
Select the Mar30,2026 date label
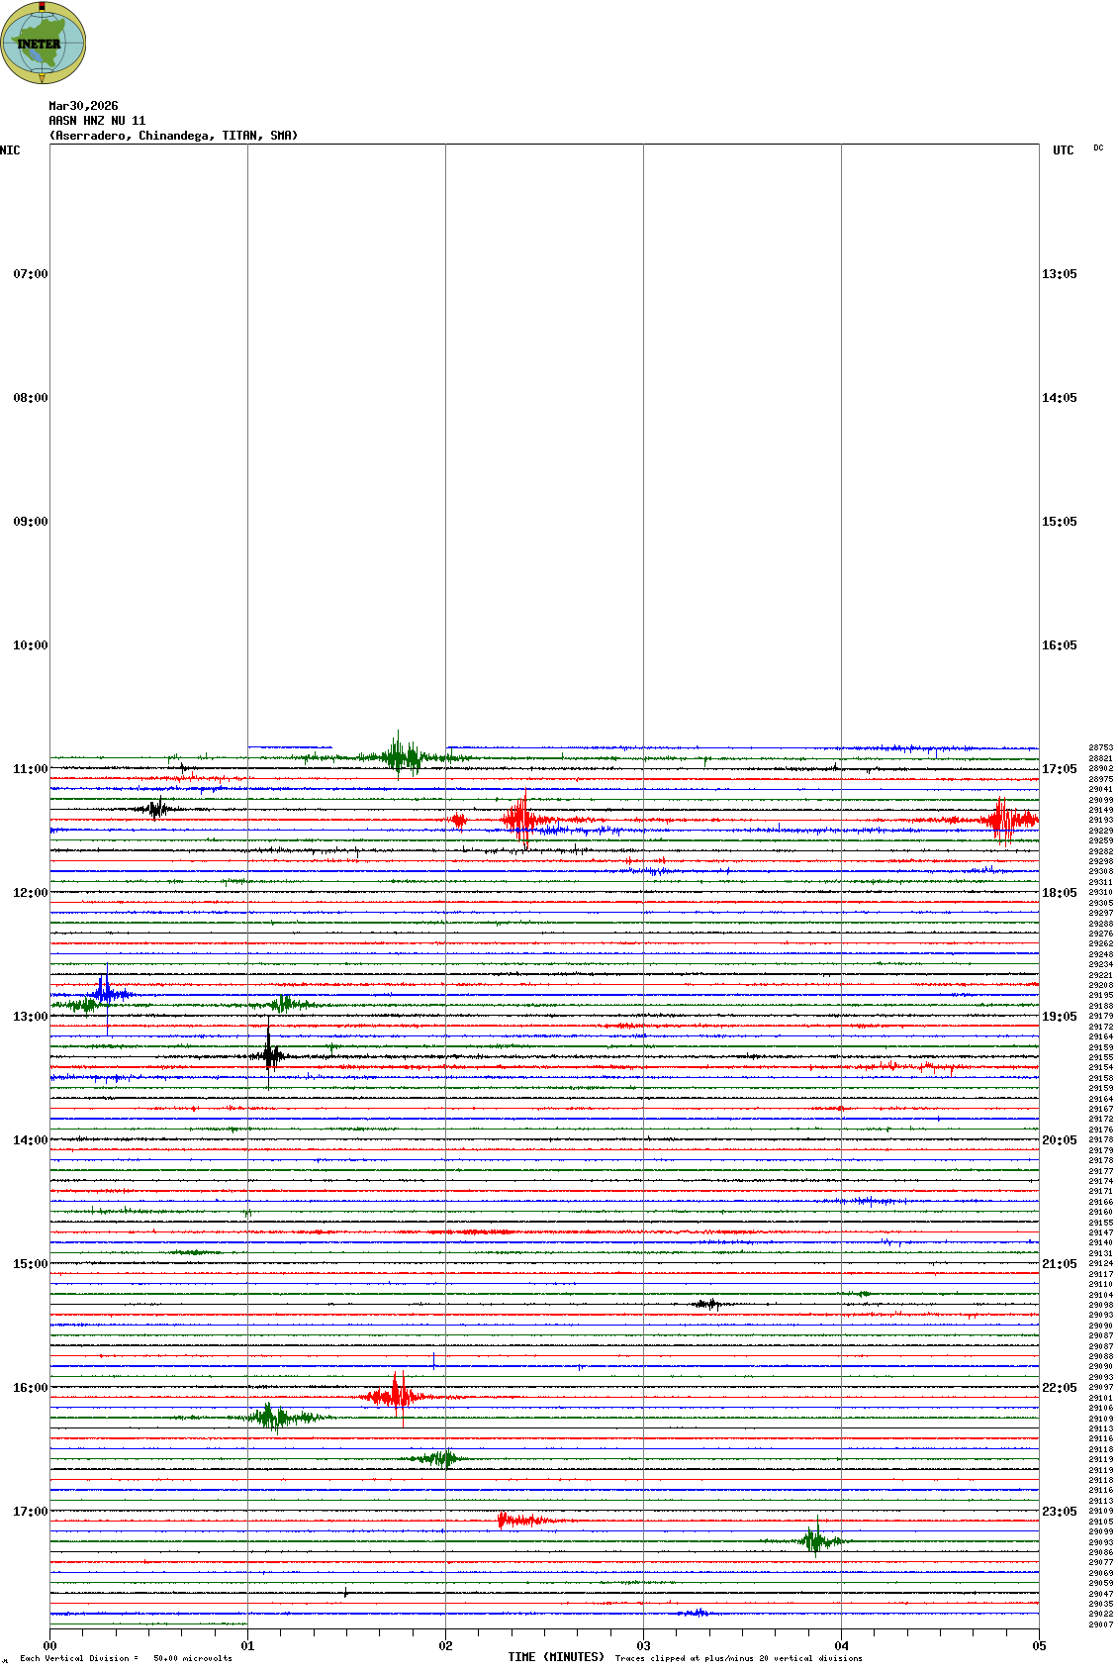pos(83,106)
